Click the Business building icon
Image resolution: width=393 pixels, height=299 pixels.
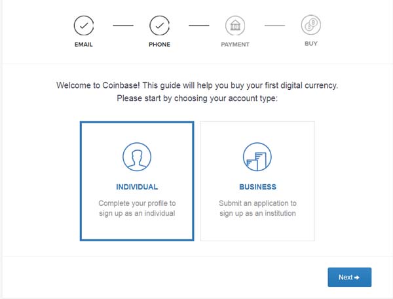257,157
